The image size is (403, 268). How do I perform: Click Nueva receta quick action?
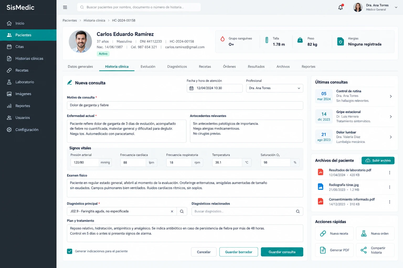pyautogui.click(x=334, y=233)
